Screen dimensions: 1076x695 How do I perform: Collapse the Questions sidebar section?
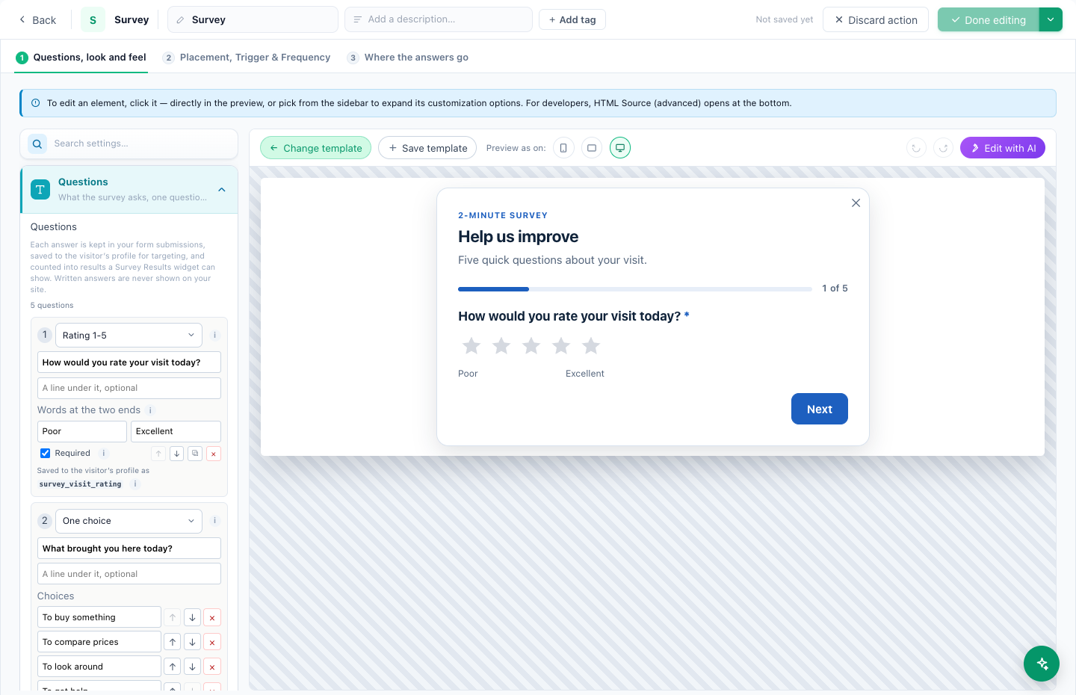[222, 190]
